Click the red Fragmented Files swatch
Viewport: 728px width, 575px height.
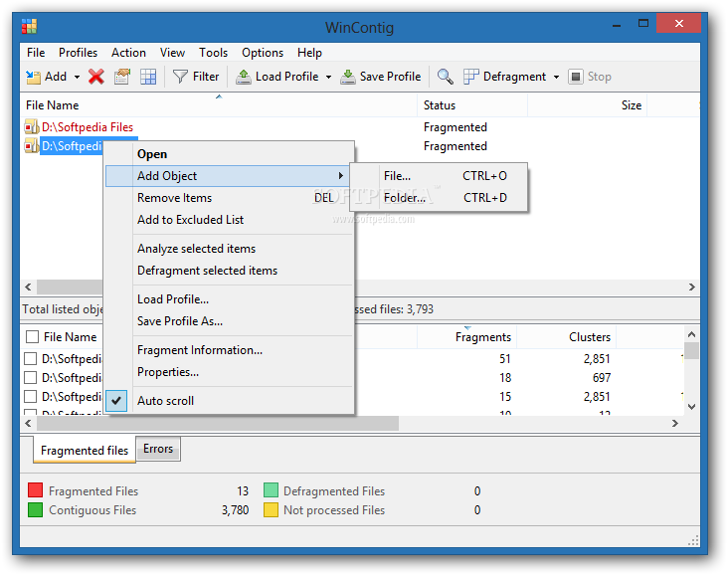point(35,490)
